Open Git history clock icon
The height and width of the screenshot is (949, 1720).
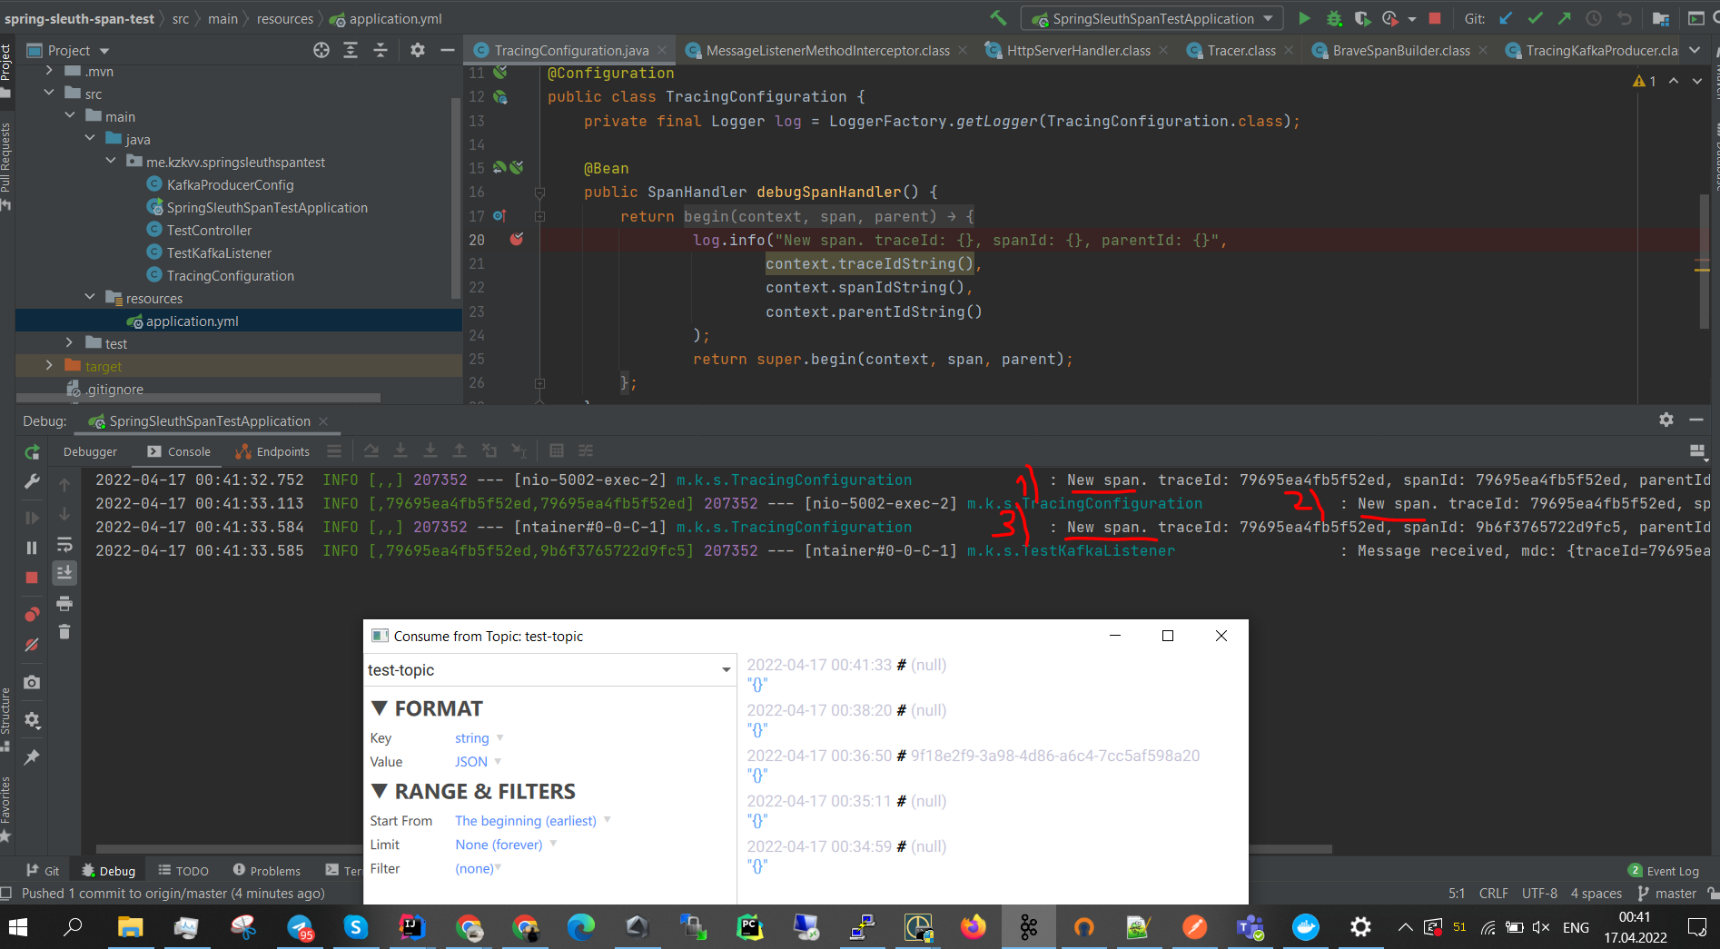[x=1594, y=18]
